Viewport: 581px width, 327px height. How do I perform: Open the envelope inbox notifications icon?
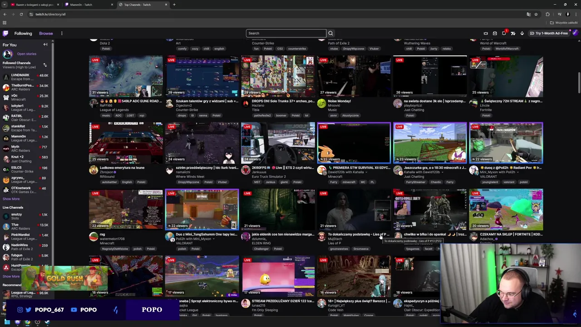495,33
